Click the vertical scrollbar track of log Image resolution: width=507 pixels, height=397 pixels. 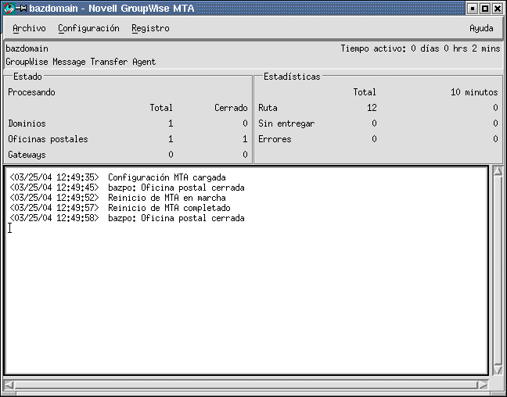click(x=498, y=270)
